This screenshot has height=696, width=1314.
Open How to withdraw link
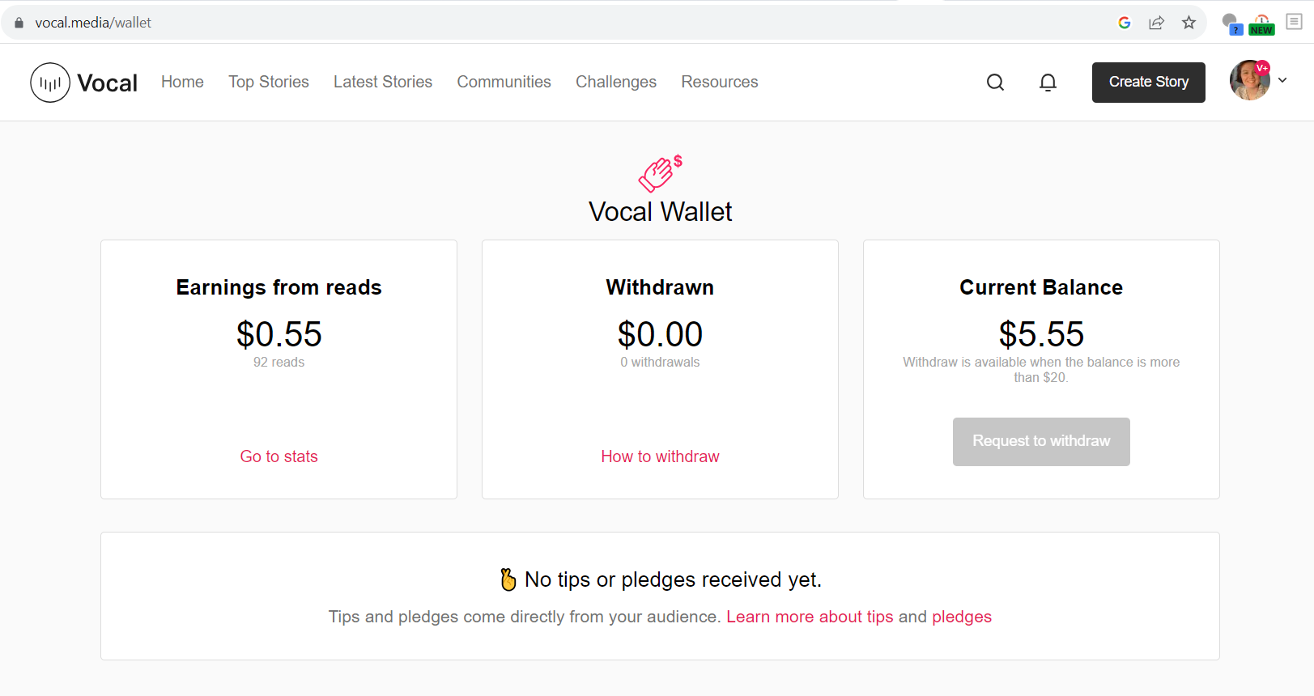pyautogui.click(x=660, y=456)
